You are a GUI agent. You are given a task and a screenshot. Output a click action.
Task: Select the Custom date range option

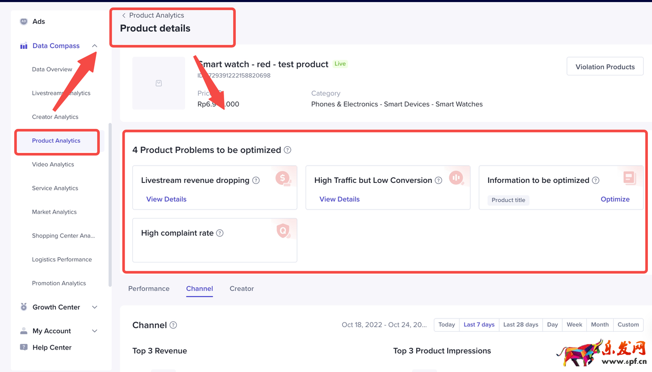(x=628, y=325)
